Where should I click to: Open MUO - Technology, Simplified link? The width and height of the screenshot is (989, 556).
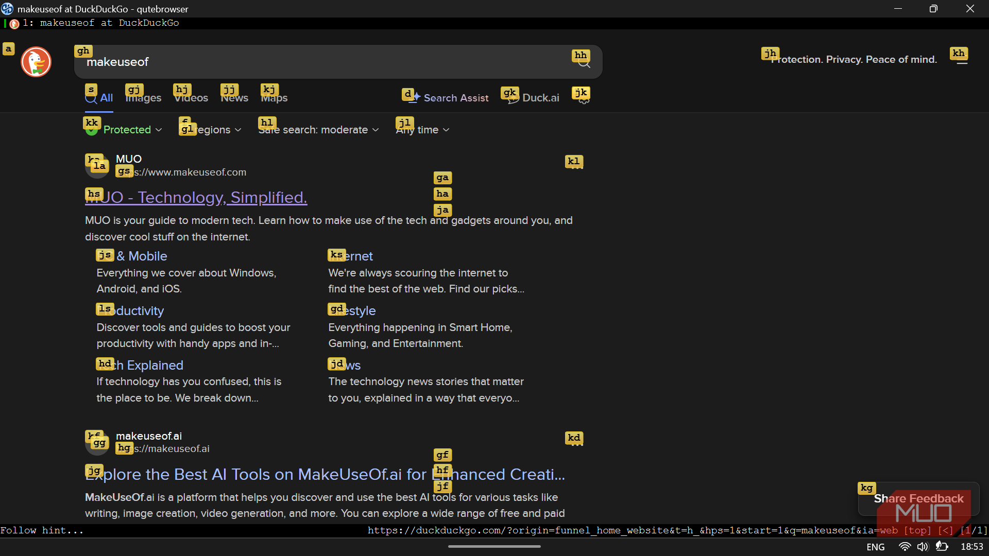click(196, 197)
